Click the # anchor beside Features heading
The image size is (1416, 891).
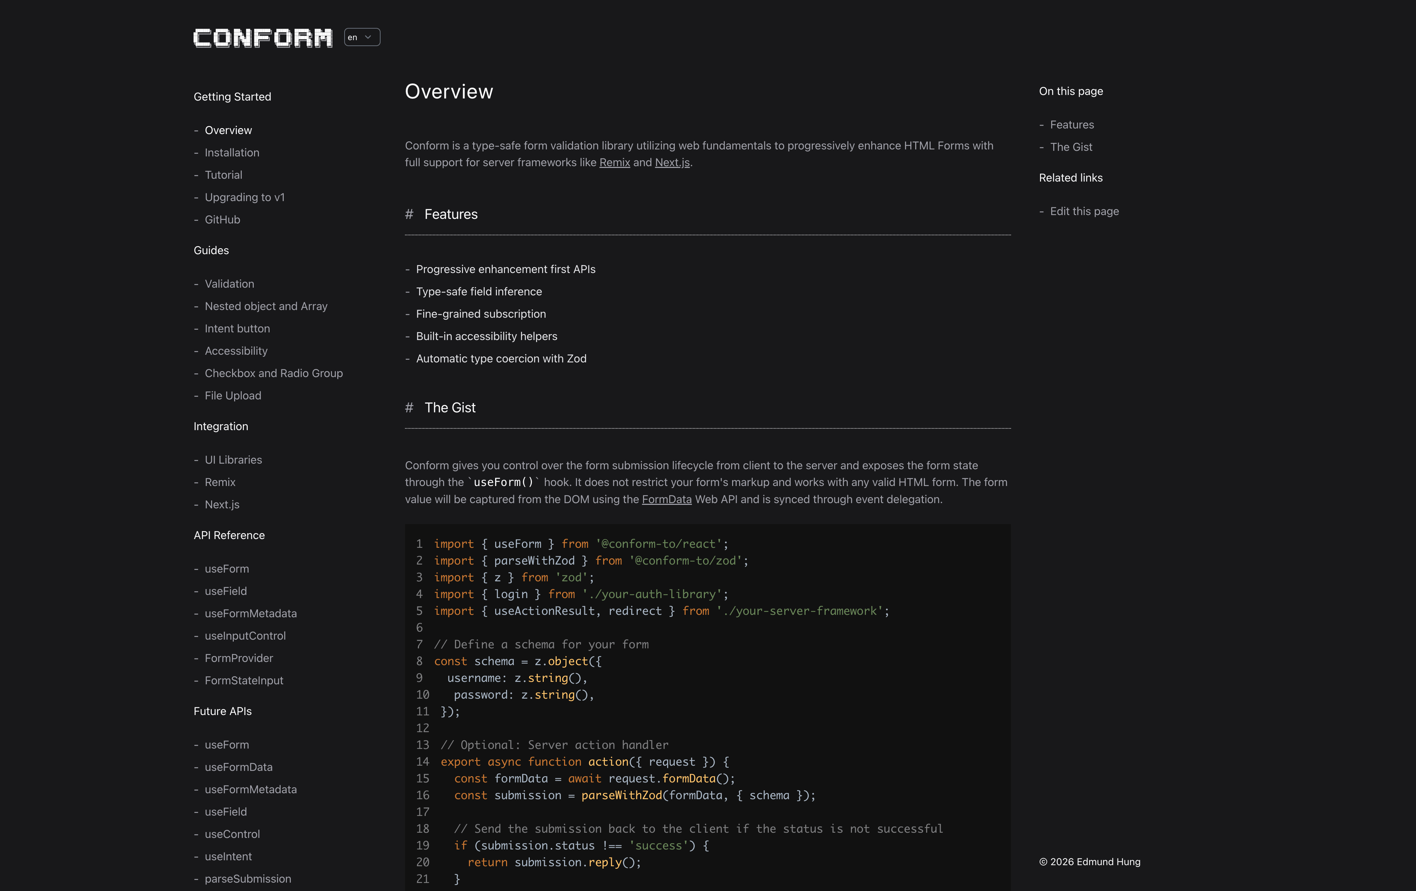409,214
